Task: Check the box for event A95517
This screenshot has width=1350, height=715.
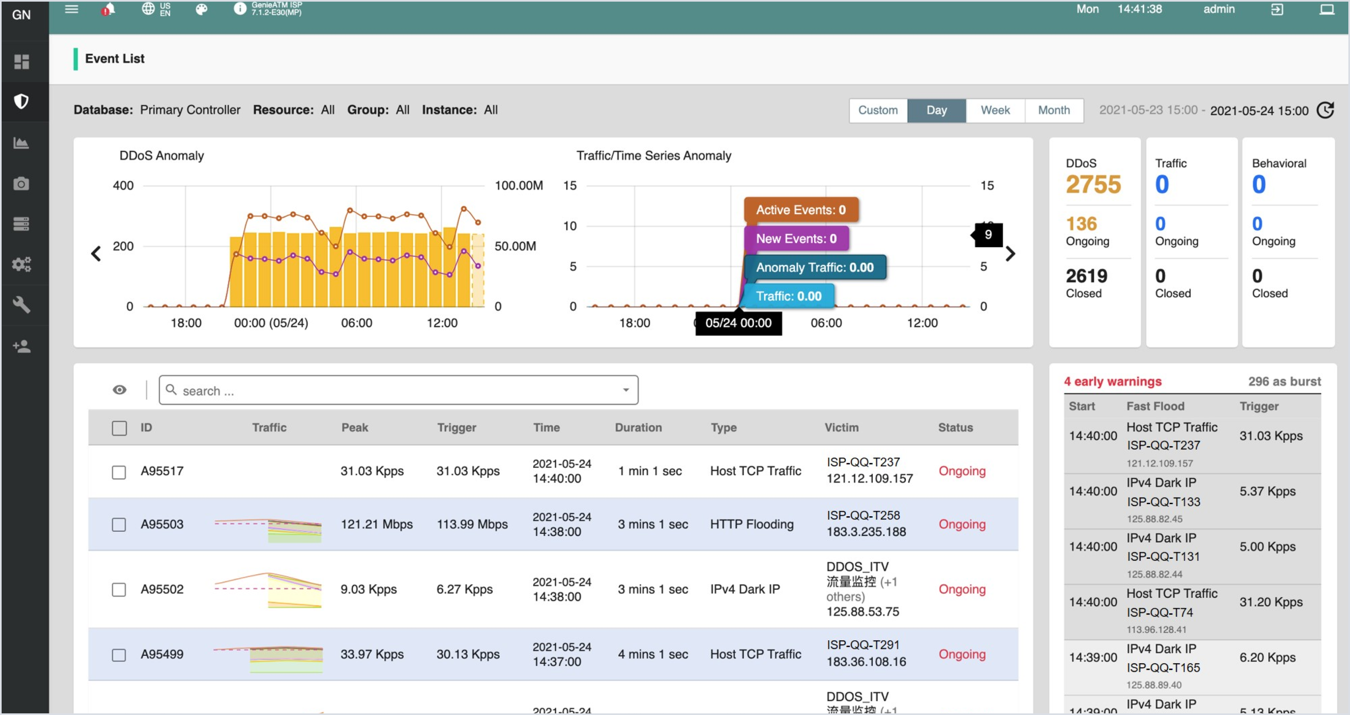Action: [119, 472]
